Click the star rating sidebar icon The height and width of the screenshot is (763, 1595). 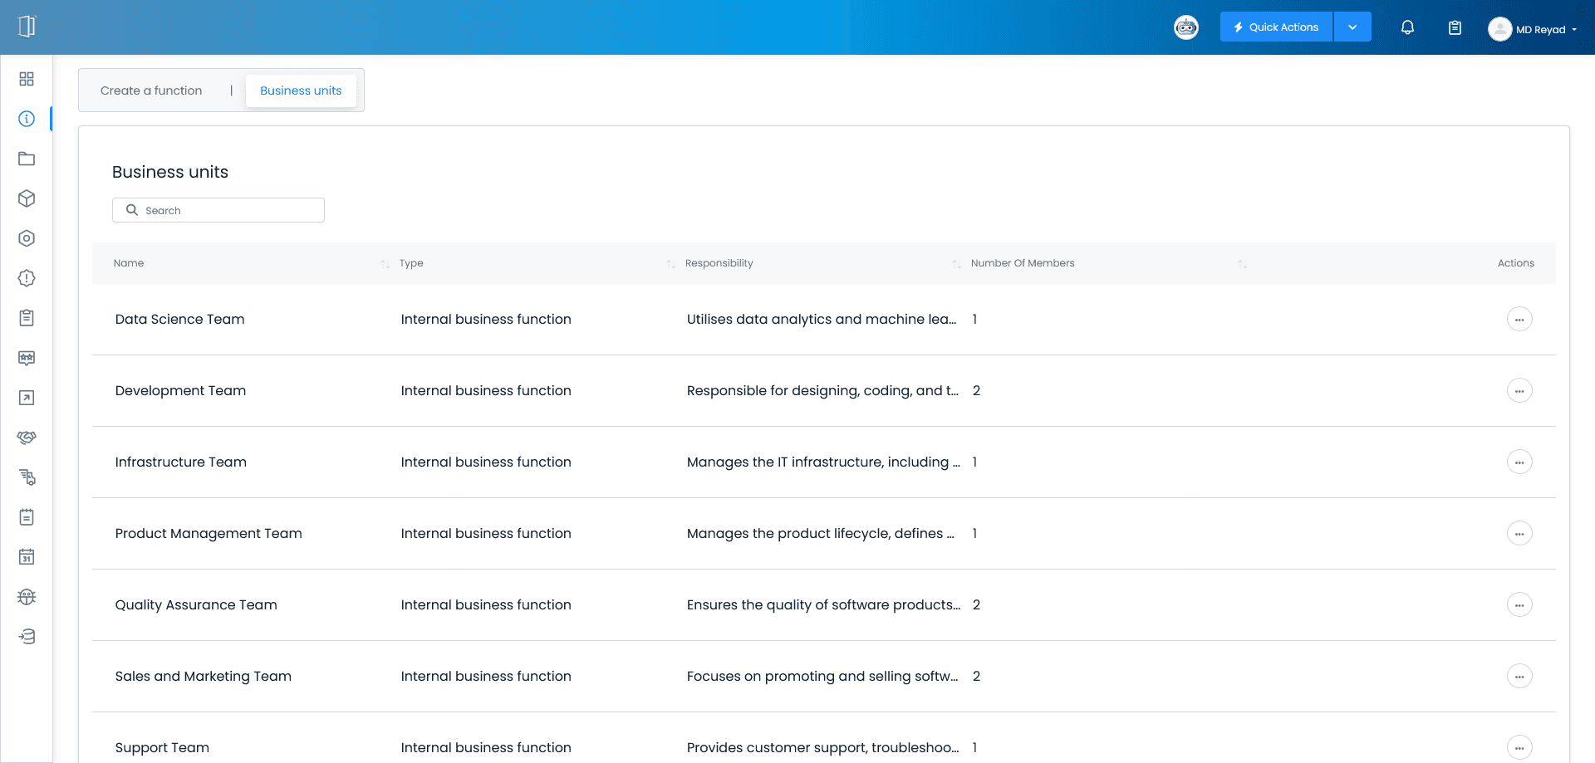click(27, 358)
